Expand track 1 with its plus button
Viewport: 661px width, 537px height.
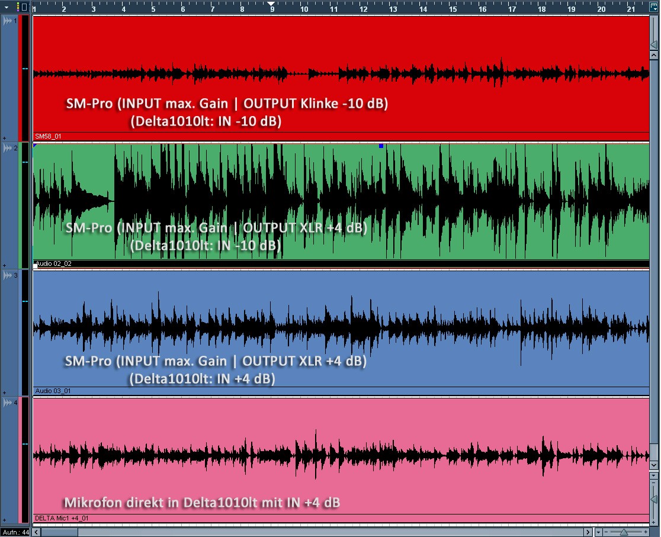click(4, 138)
